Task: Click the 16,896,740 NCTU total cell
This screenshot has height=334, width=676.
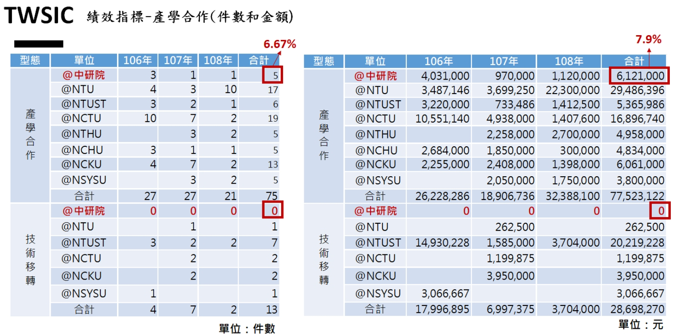Action: (x=637, y=119)
